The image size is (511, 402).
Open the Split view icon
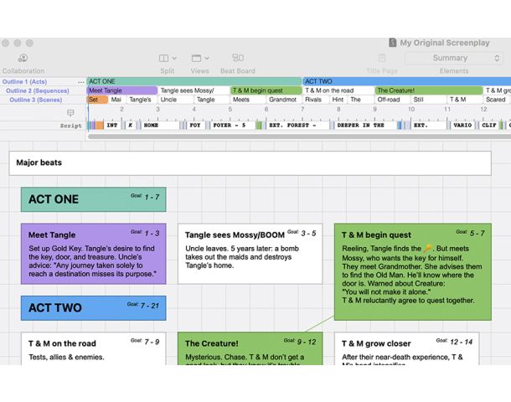[163, 59]
